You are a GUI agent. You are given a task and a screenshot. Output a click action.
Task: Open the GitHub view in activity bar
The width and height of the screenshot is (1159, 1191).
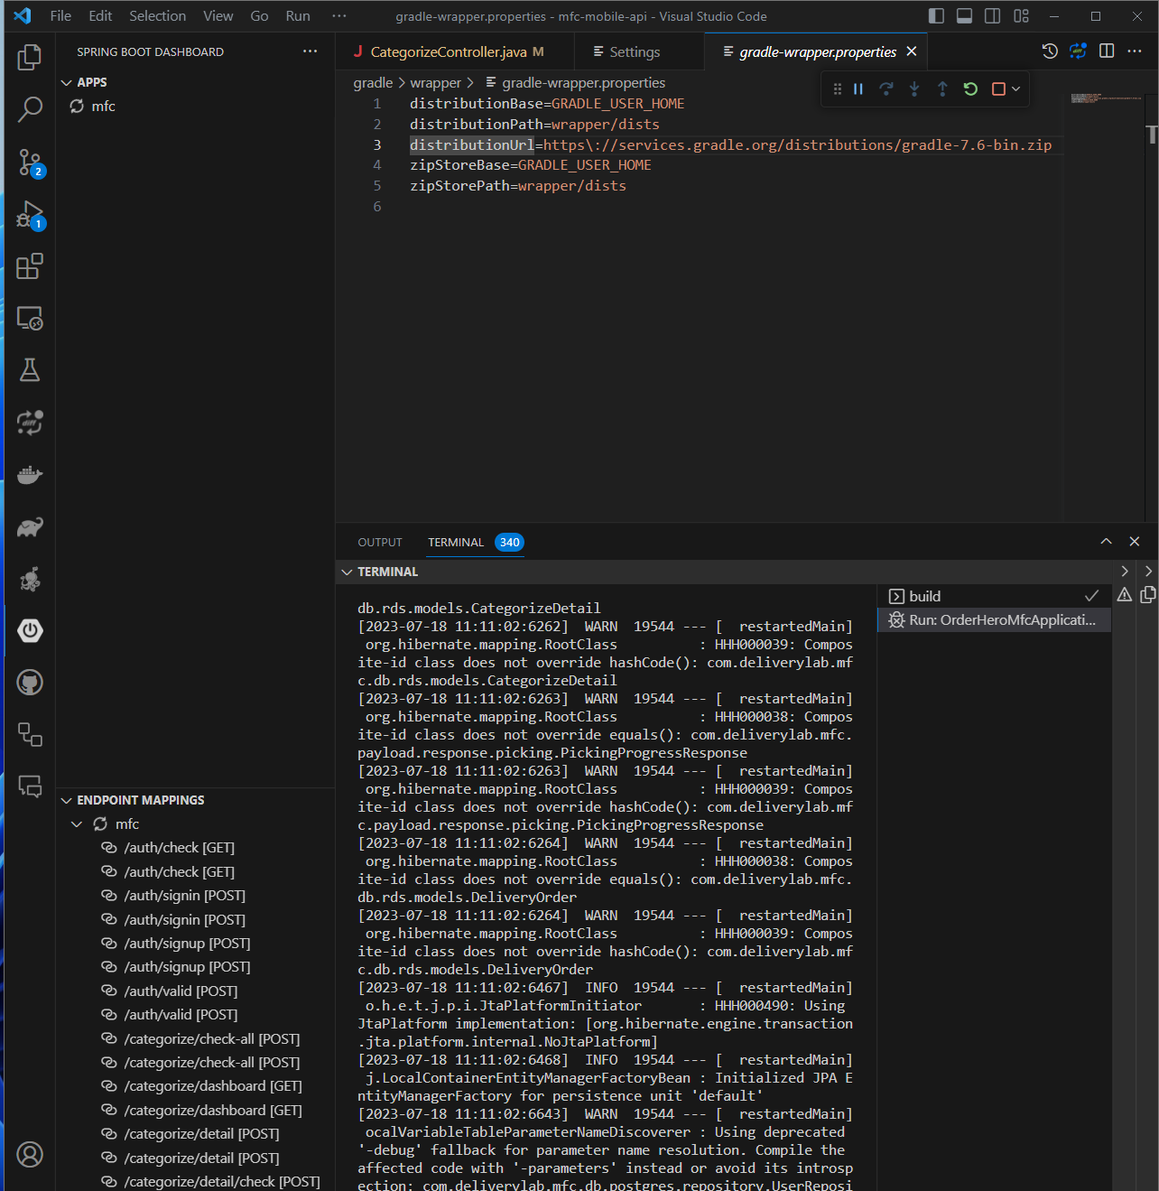click(x=30, y=683)
